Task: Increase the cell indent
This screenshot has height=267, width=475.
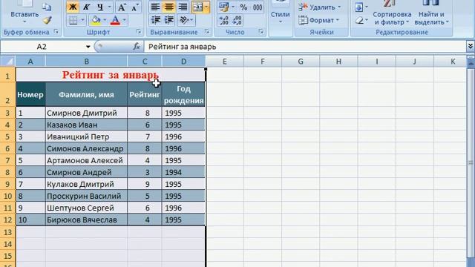Action: coord(169,20)
